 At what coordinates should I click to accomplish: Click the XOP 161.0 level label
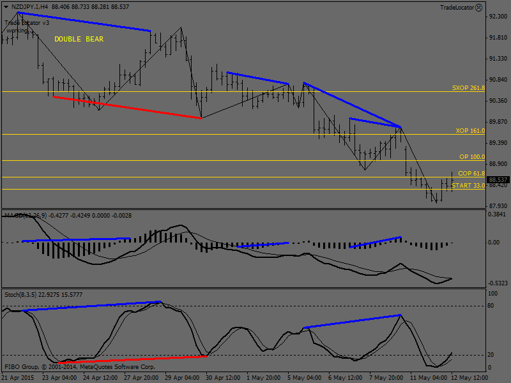click(x=470, y=131)
